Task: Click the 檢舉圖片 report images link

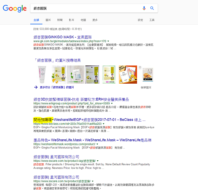Action: [146, 88]
